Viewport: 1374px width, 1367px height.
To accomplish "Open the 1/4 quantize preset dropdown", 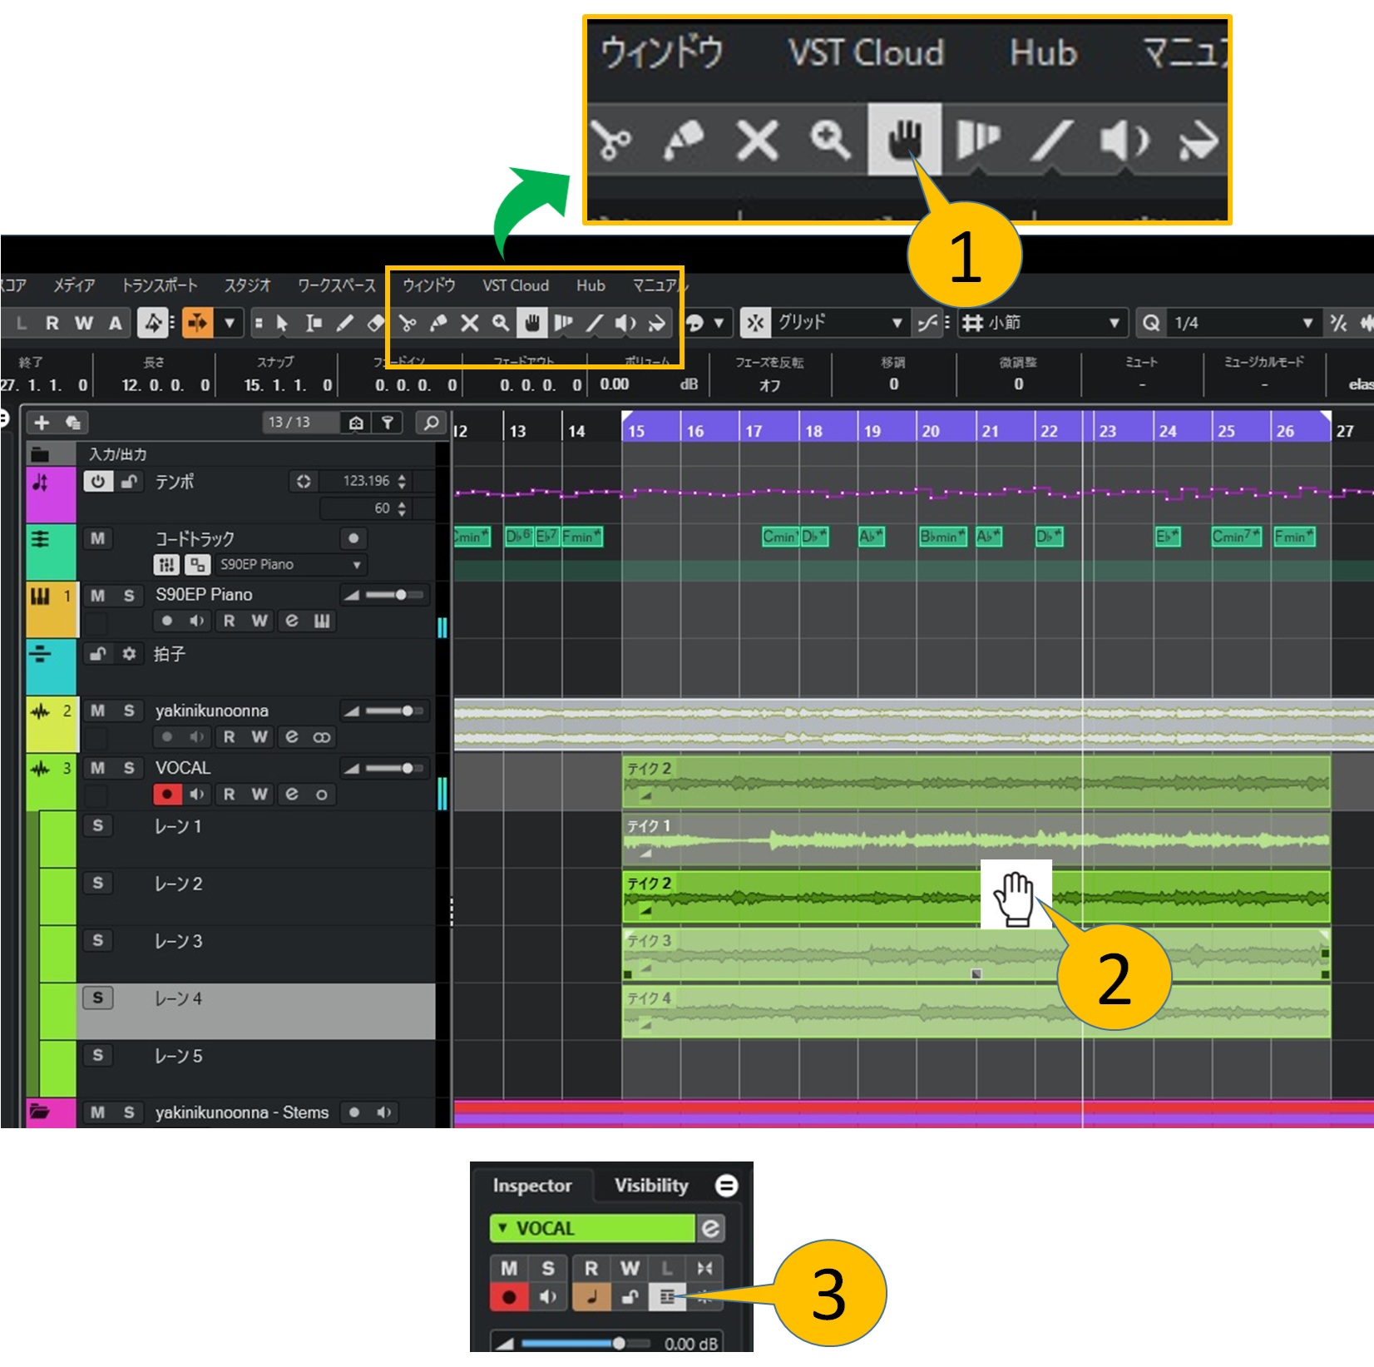I will pyautogui.click(x=1307, y=323).
